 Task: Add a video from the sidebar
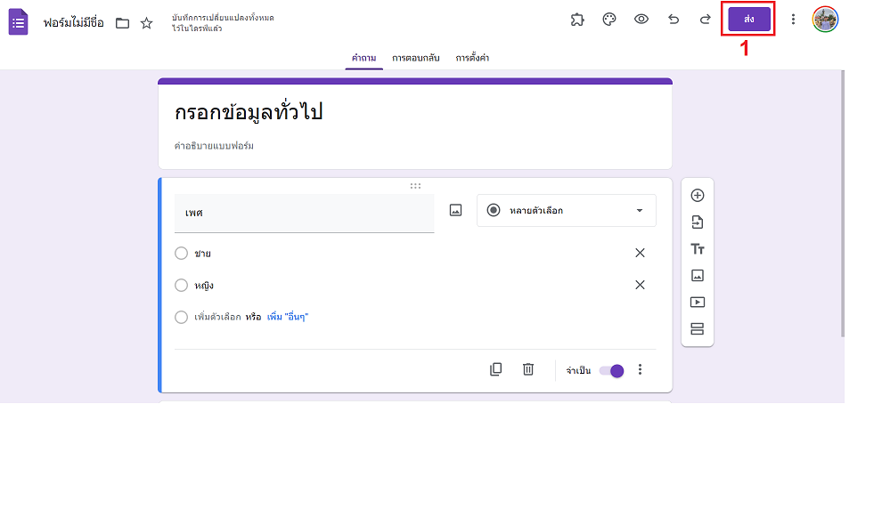[x=698, y=303]
